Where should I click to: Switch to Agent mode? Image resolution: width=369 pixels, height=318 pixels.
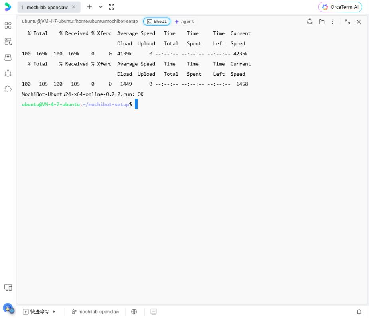(184, 22)
